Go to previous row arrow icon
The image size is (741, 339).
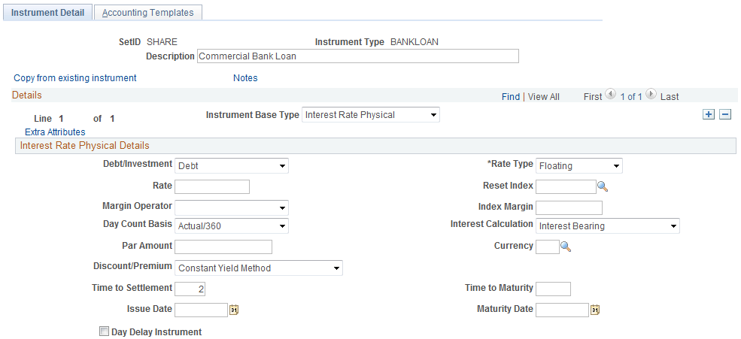[x=610, y=95]
